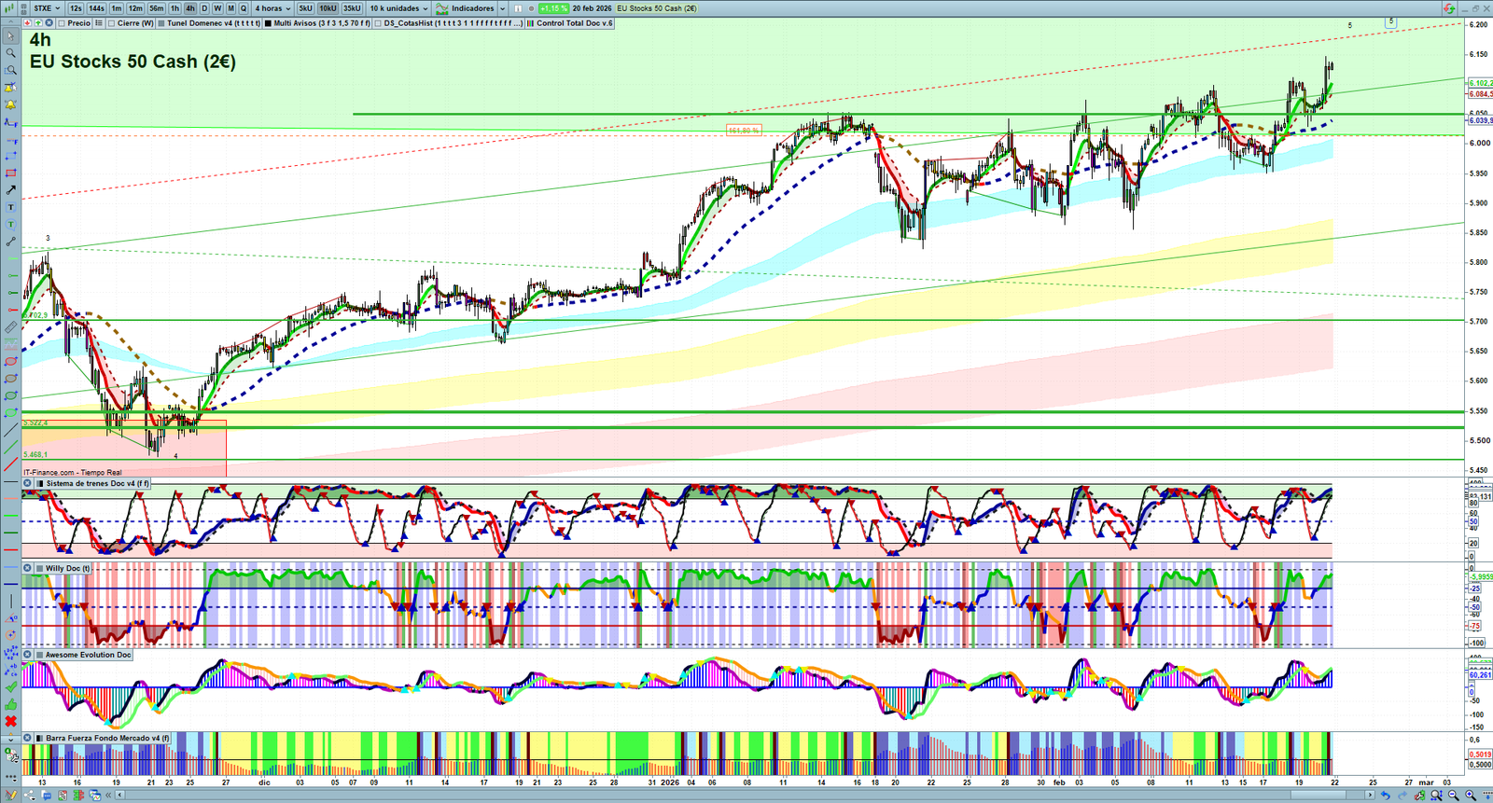This screenshot has height=803, width=1493.
Task: Switch to 56m timeframe
Action: [x=157, y=8]
